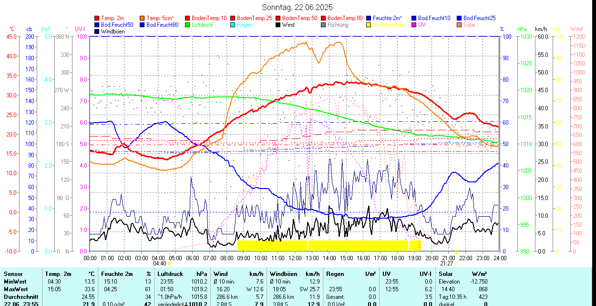Click the chart title Sonntag, 22.06.2025
Screen dimensions: 596x306
point(298,7)
